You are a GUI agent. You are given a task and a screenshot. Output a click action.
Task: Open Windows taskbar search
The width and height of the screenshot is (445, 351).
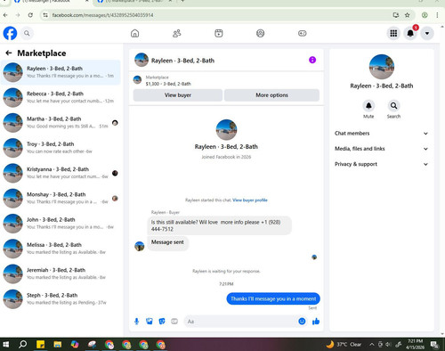click(22, 345)
